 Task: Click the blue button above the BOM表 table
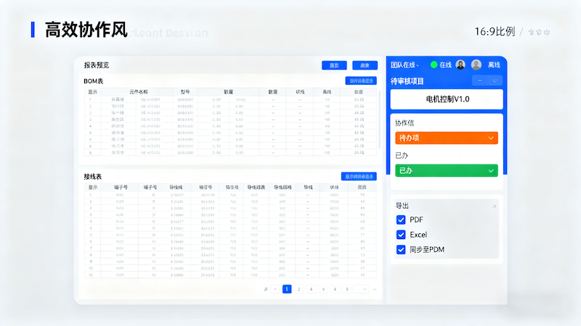[x=360, y=81]
